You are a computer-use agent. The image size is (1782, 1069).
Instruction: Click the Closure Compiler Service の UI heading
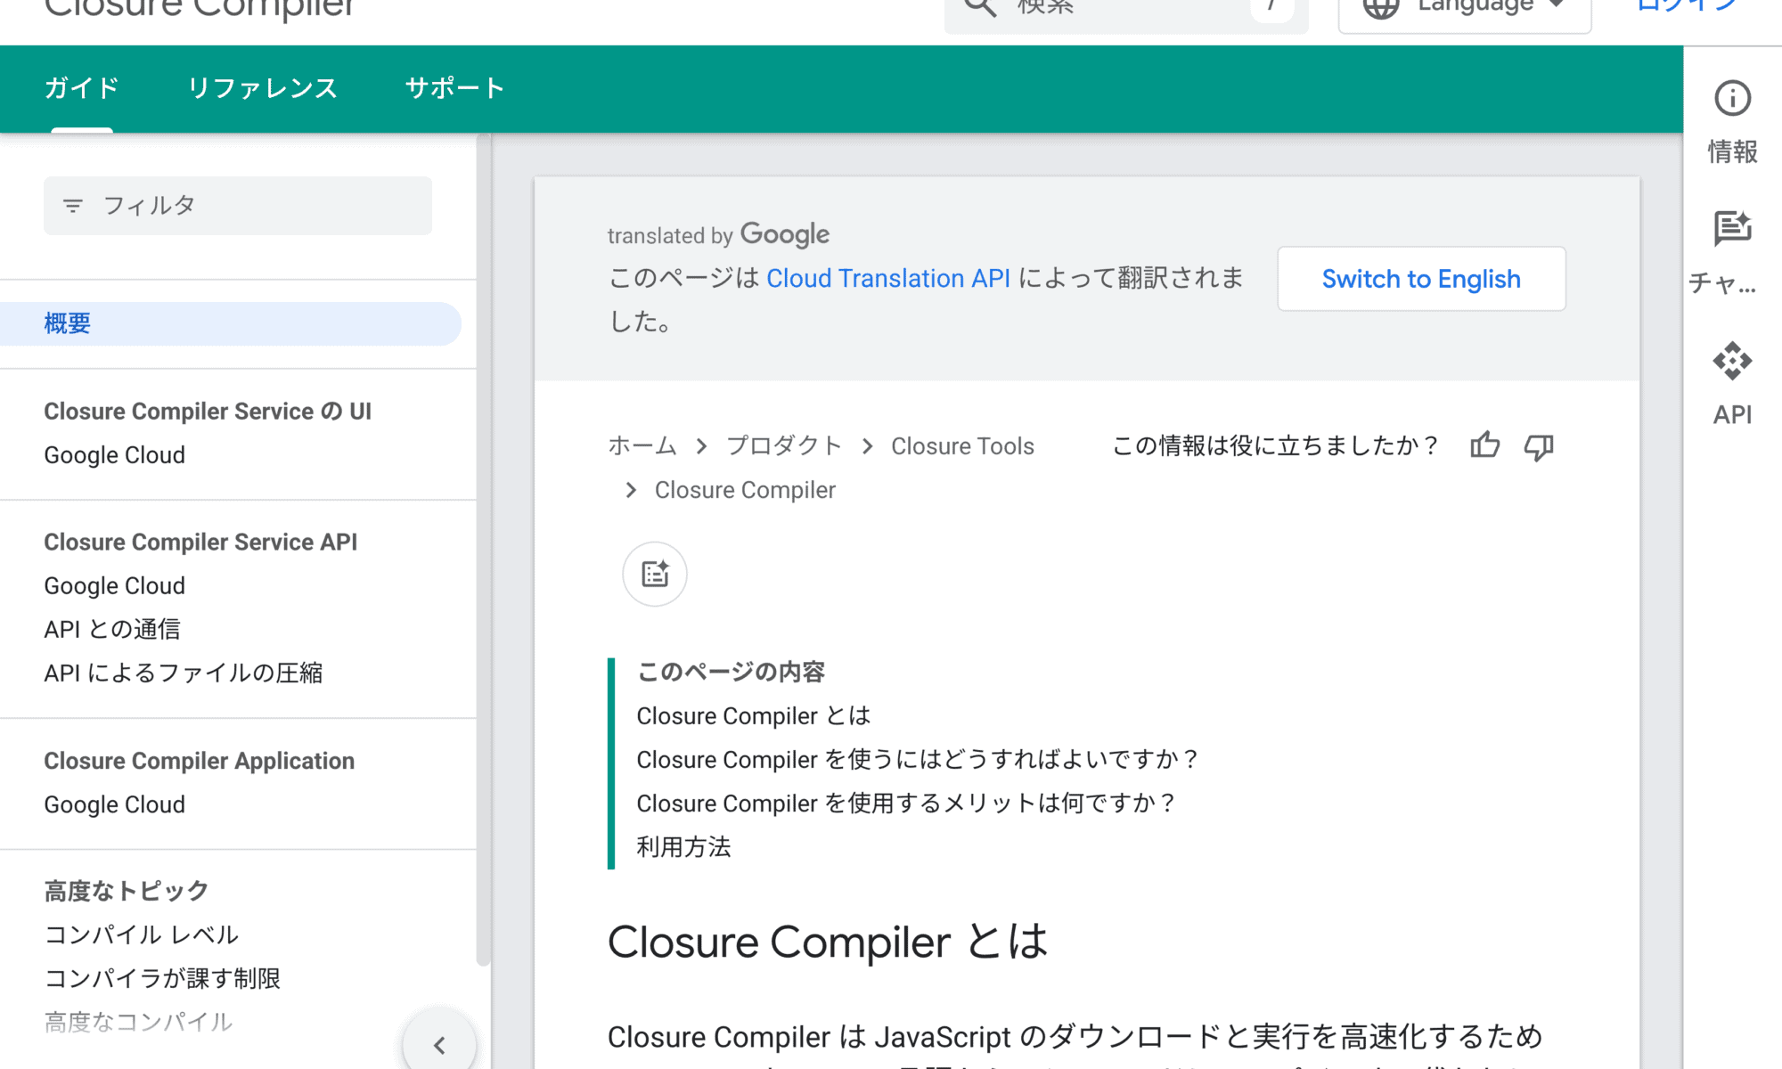click(208, 412)
